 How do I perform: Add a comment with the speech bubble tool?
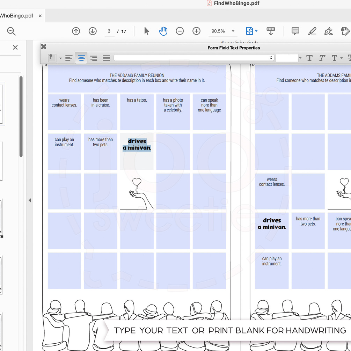point(295,31)
